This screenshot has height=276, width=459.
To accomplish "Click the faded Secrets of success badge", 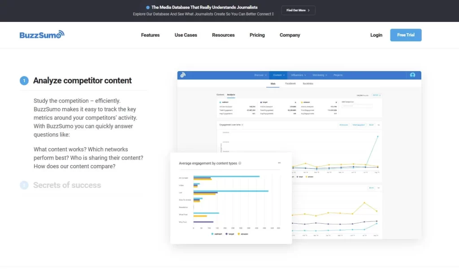I will pos(24,185).
